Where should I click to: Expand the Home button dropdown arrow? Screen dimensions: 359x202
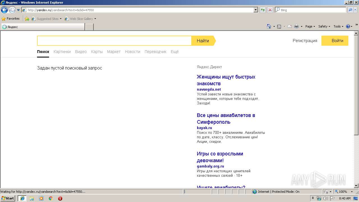point(274,26)
